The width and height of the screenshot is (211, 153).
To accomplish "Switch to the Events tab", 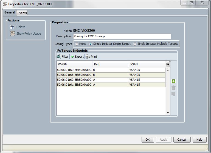I will click(22, 13).
